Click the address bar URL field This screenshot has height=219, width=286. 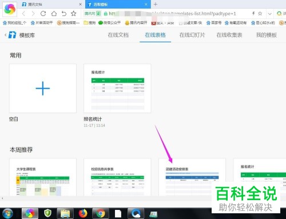[173, 14]
